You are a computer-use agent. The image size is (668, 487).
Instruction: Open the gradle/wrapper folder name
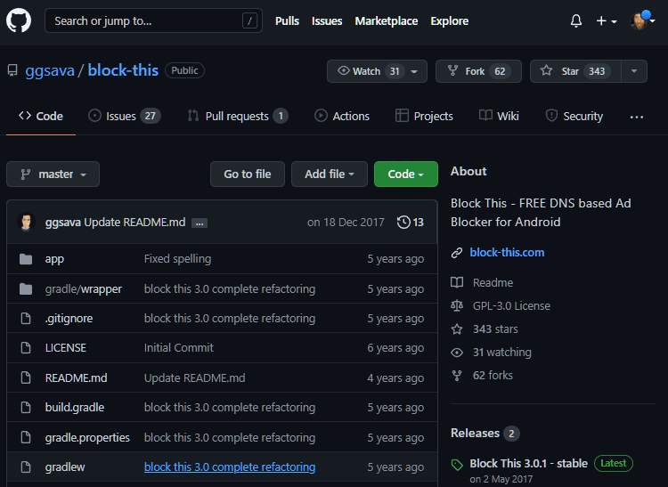point(84,289)
